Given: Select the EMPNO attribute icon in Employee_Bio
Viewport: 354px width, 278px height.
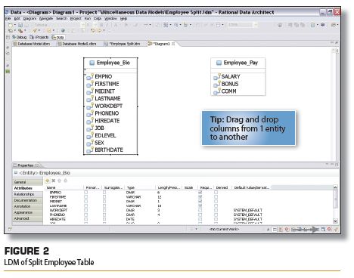Looking at the screenshot, I should click(x=89, y=76).
